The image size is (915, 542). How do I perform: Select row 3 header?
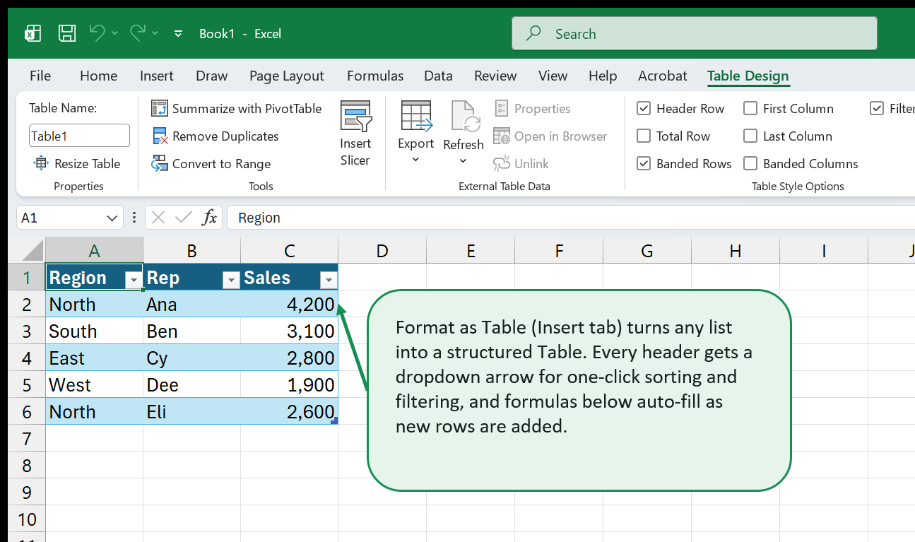coord(27,331)
